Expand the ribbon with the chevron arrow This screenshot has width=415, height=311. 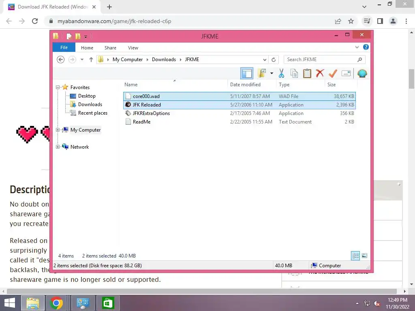click(x=357, y=47)
